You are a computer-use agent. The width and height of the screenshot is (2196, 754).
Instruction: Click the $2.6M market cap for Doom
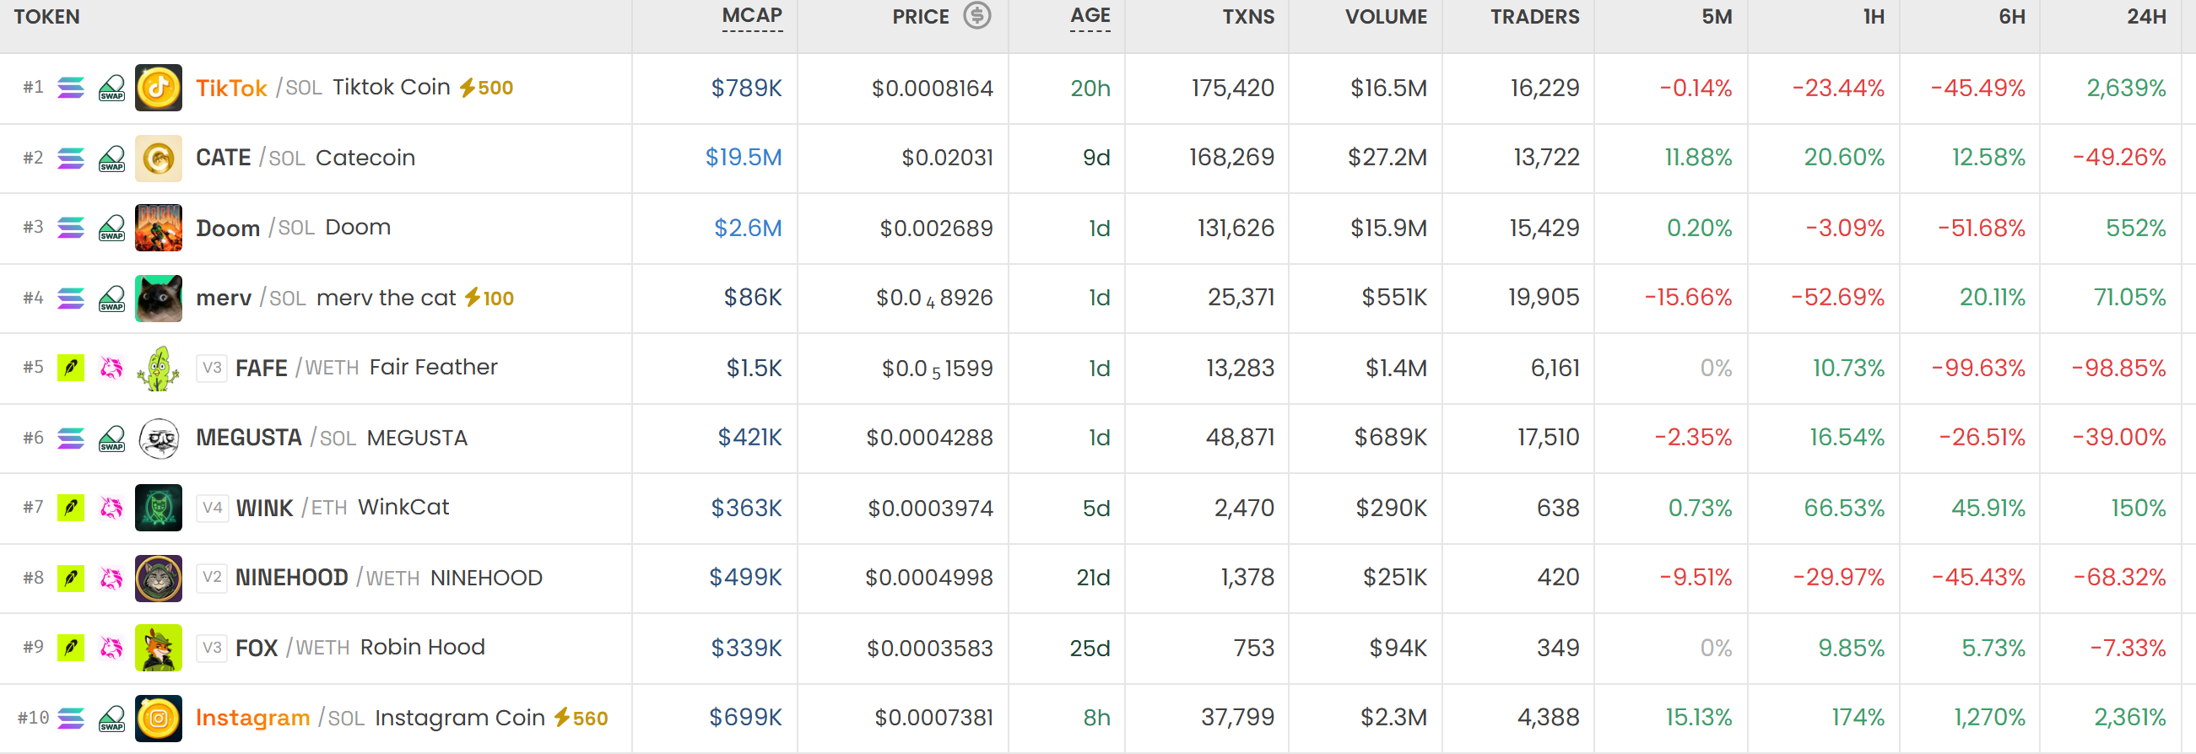click(748, 228)
